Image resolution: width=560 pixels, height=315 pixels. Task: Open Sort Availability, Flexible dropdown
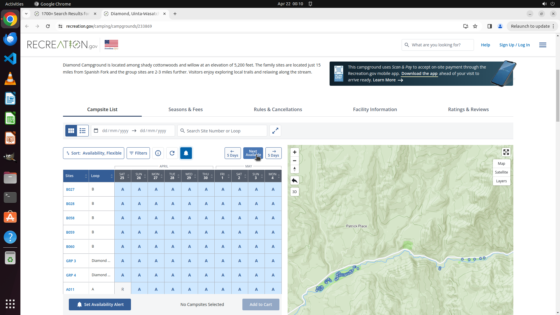(x=94, y=153)
